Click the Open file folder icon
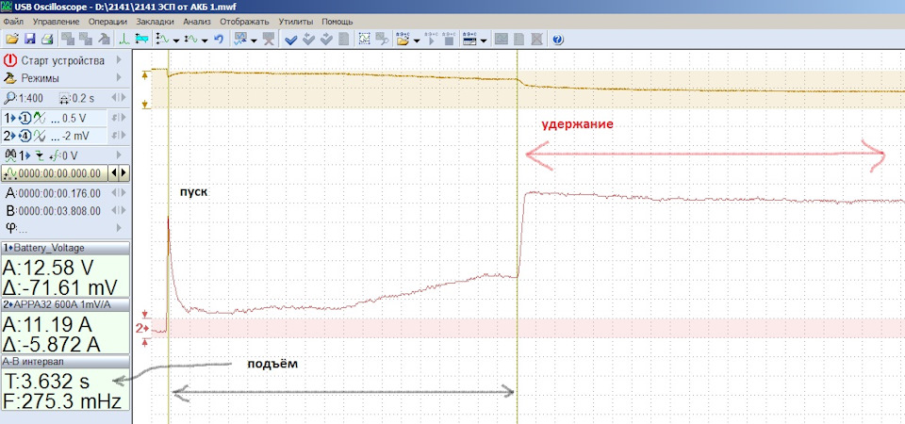 pyautogui.click(x=12, y=40)
